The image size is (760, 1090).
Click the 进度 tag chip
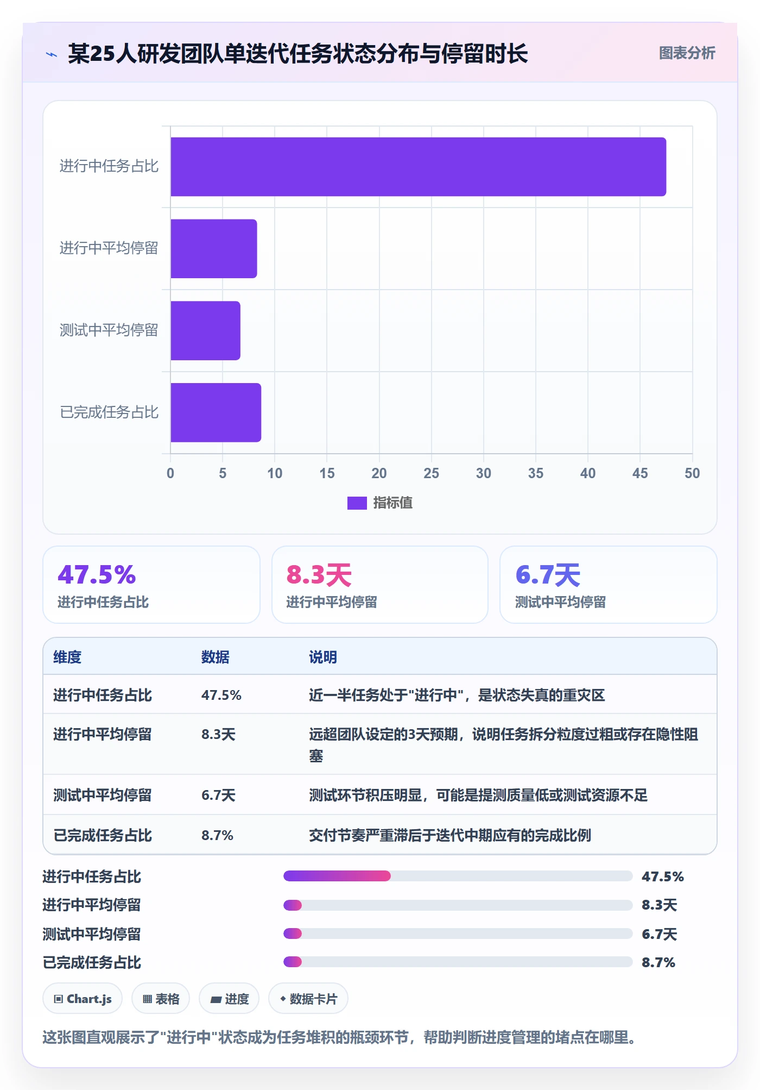[x=229, y=999]
